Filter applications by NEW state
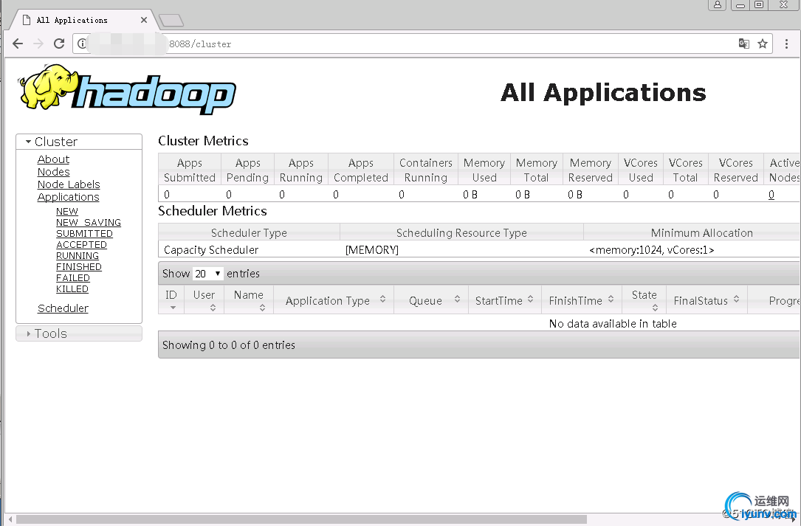 tap(67, 212)
